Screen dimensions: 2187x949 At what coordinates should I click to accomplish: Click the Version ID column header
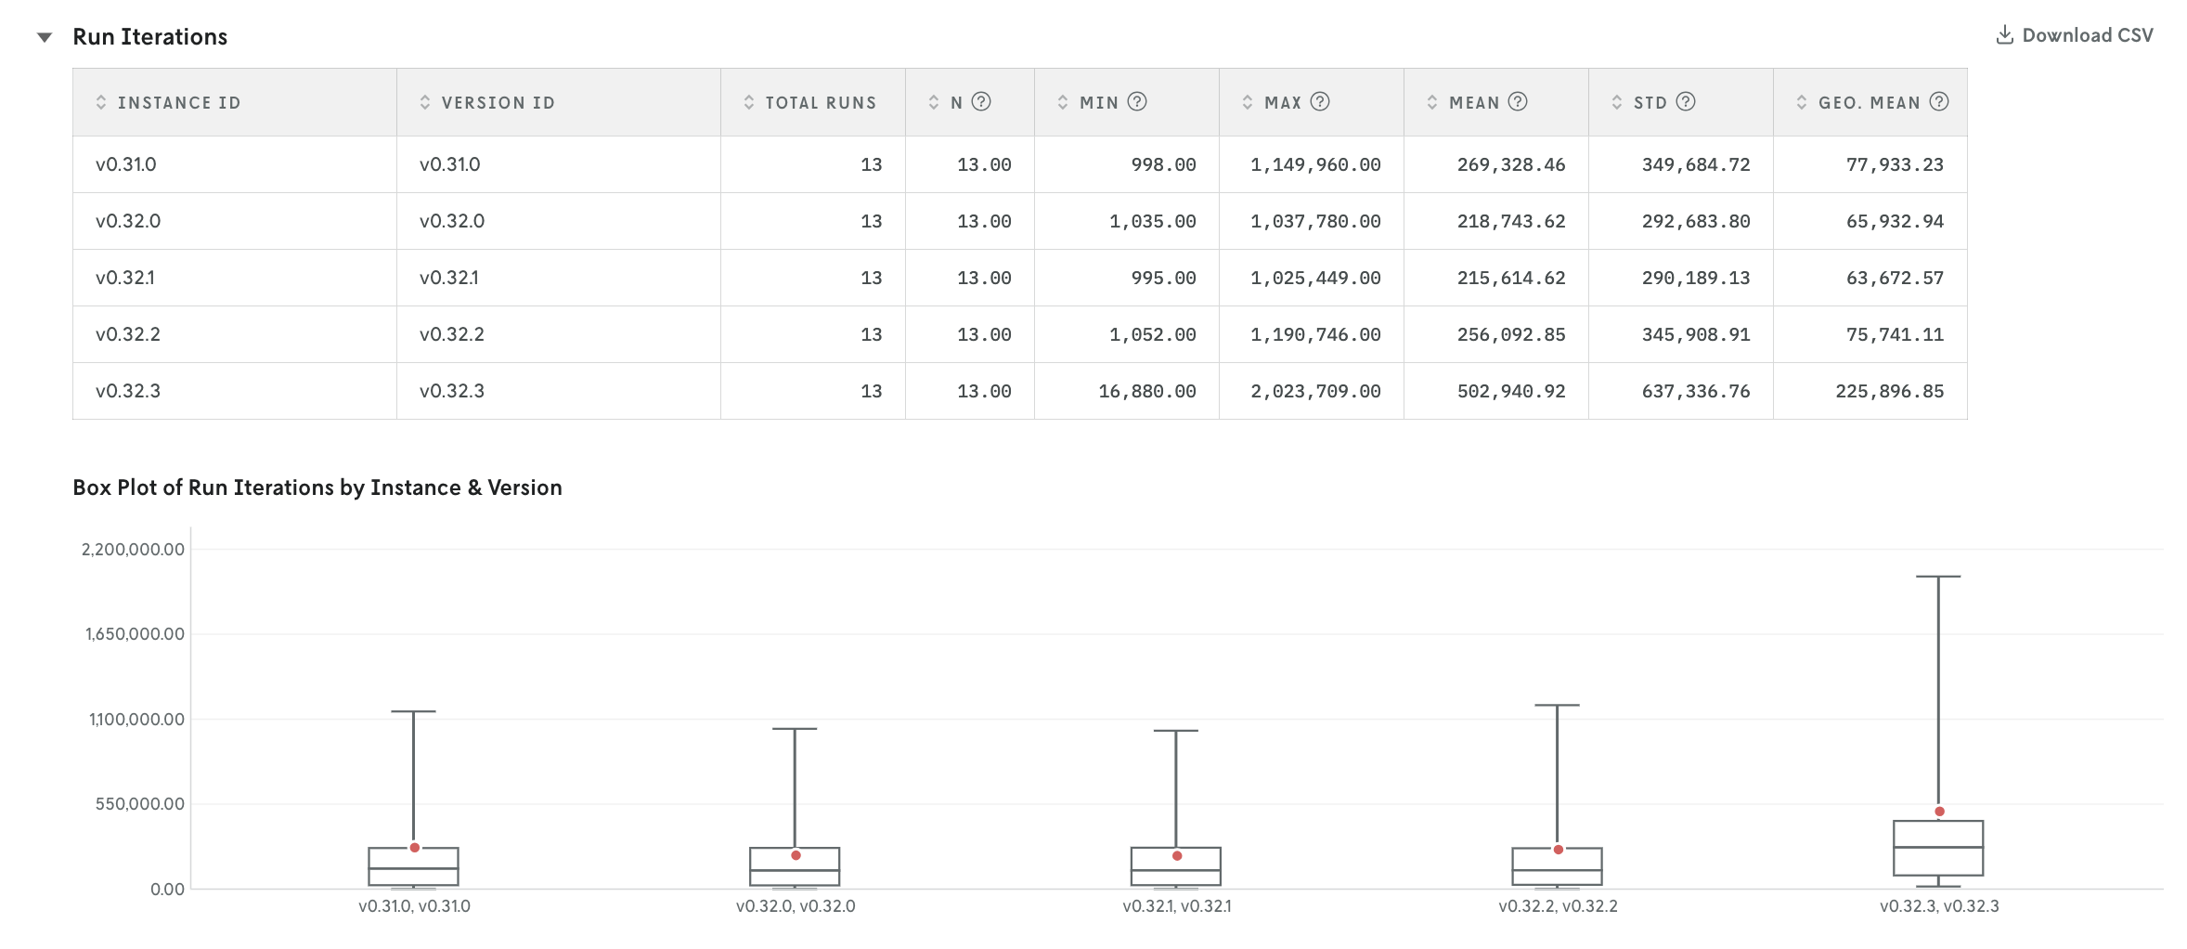pyautogui.click(x=559, y=102)
